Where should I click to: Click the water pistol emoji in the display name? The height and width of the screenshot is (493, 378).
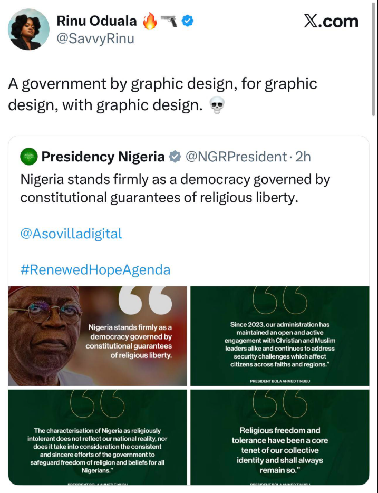point(169,21)
